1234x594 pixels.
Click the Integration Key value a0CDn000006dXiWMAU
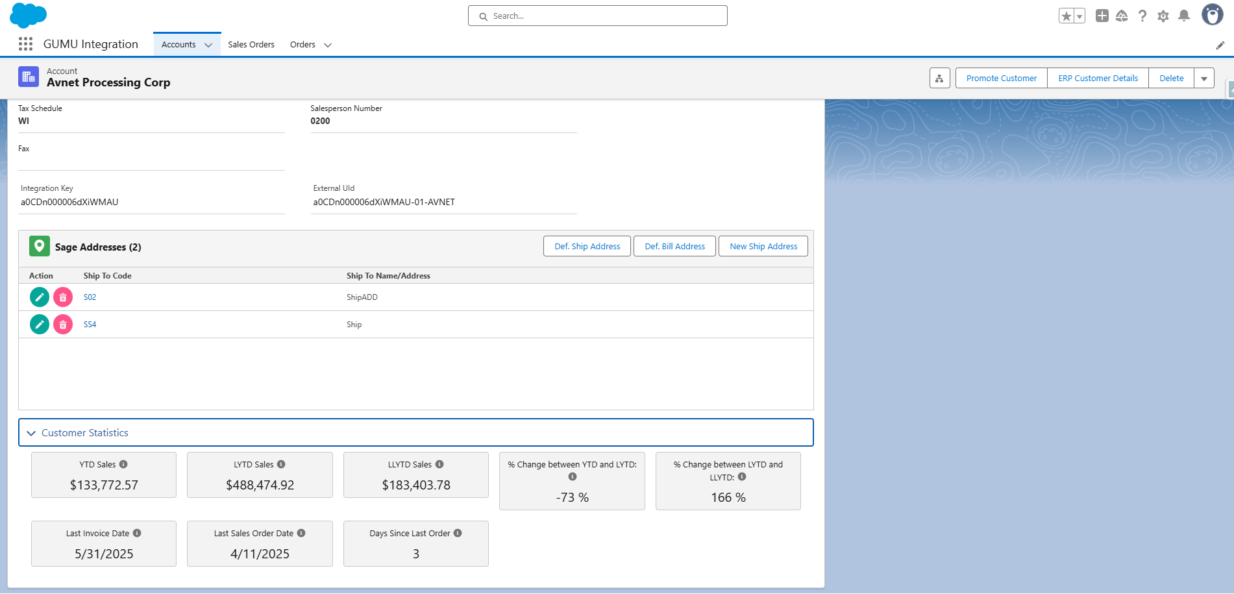click(x=69, y=202)
